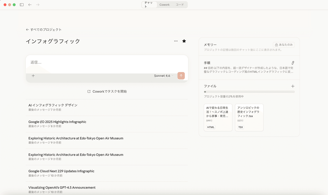This screenshot has height=195, width=328.
Task: Toggle the project favorite star
Action: point(184,41)
